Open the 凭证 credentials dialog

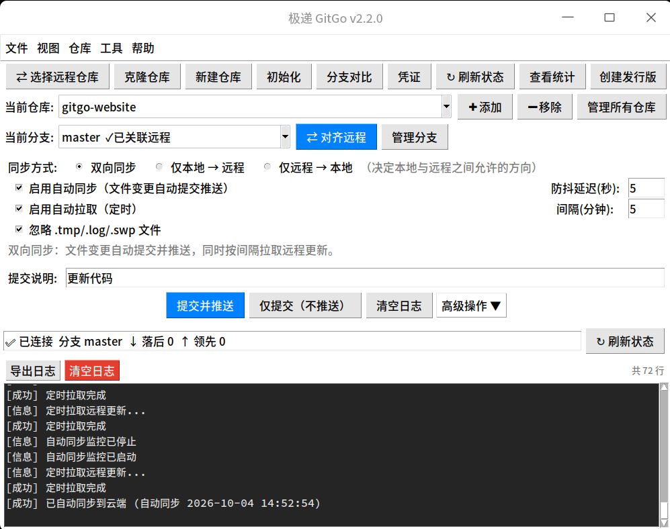409,77
